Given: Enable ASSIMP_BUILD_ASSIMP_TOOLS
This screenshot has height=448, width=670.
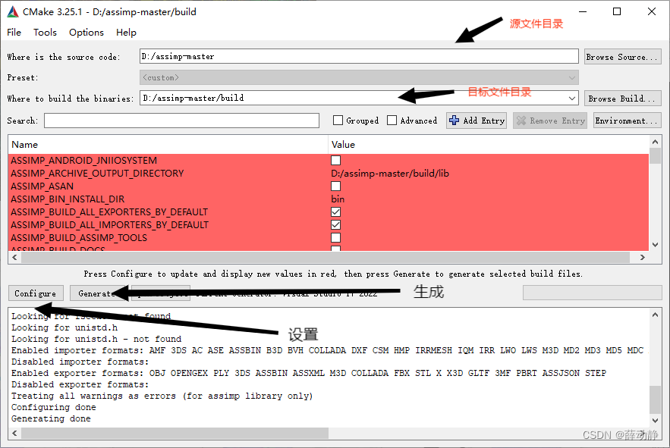Looking at the screenshot, I should (x=335, y=237).
